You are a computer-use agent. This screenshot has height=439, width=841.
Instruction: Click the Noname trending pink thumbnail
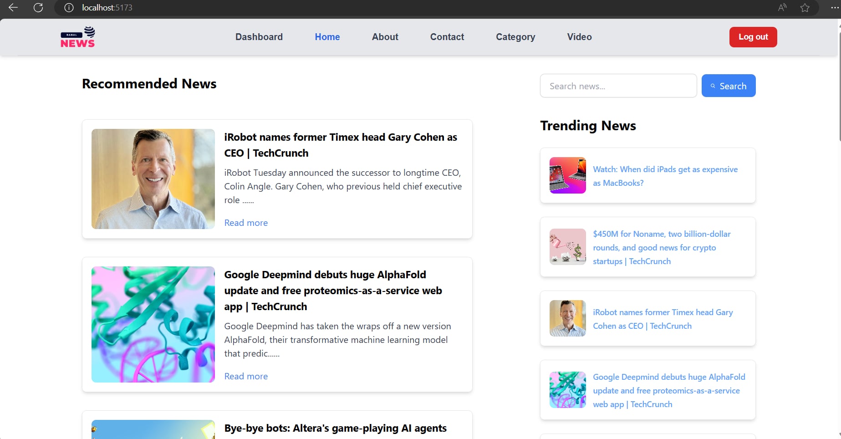(568, 247)
